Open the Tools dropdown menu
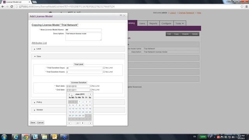Image resolution: width=249 pixels, height=140 pixels. click(x=180, y=23)
